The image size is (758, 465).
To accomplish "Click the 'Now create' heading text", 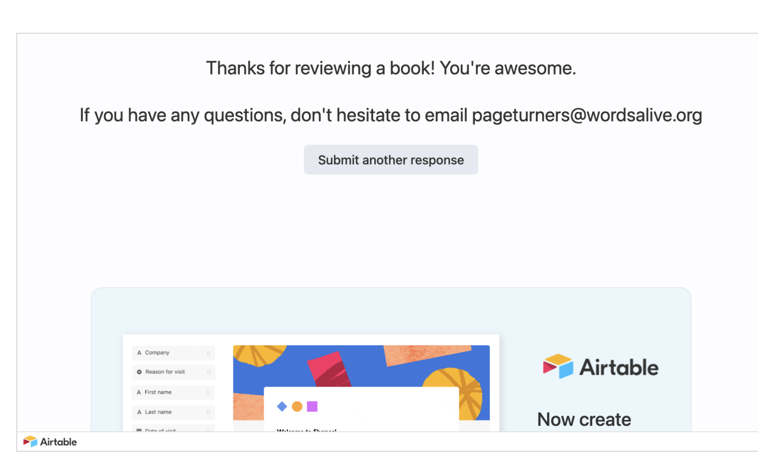I will coord(584,419).
